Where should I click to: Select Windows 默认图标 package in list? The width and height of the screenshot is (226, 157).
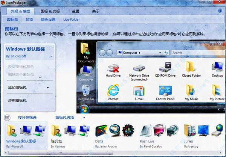point(26,136)
